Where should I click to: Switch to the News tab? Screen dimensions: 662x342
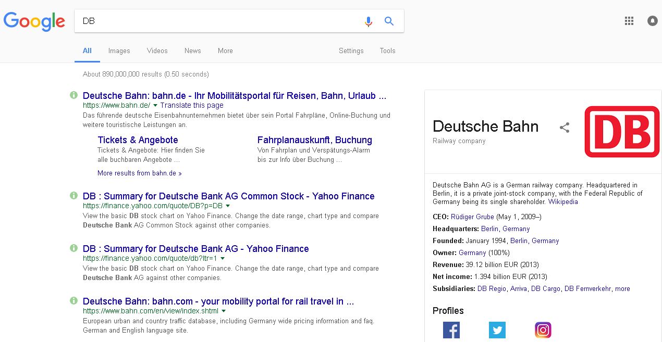192,50
